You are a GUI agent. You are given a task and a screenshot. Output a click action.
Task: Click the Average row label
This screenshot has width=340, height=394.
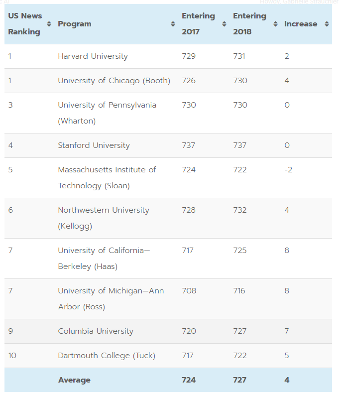74,380
